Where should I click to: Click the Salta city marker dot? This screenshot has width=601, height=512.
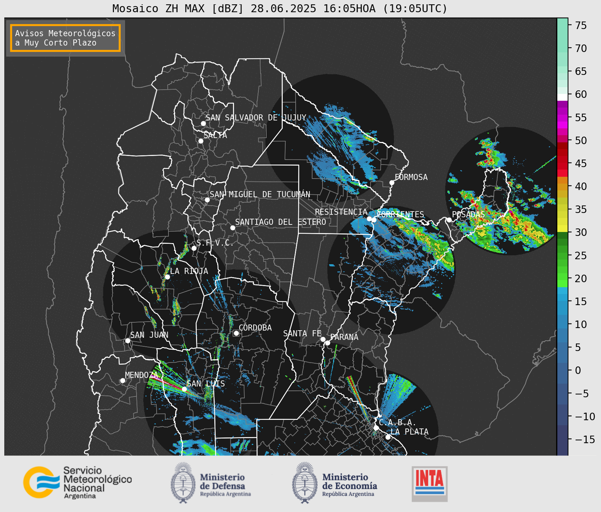[201, 141]
